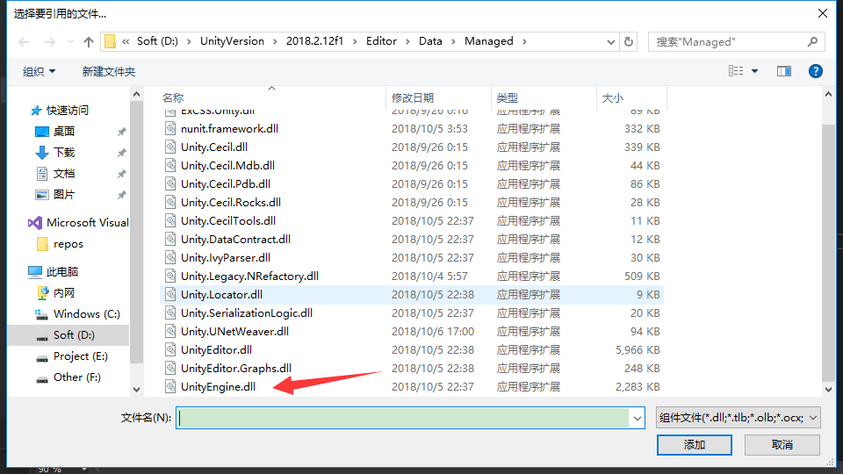The width and height of the screenshot is (843, 474).
Task: Click UnityVersion in address breadcrumb
Action: pyautogui.click(x=232, y=41)
